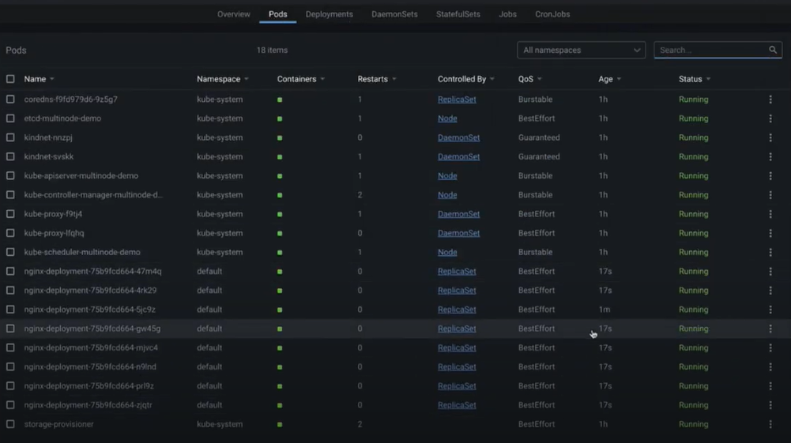The height and width of the screenshot is (443, 791).
Task: Open actions menu for kube-proxy-lfqhq pod
Action: click(x=770, y=233)
